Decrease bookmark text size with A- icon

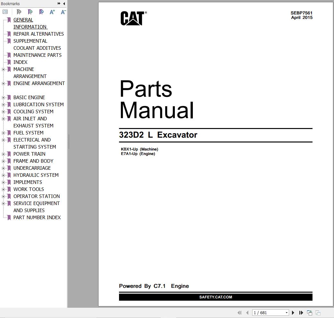click(63, 12)
